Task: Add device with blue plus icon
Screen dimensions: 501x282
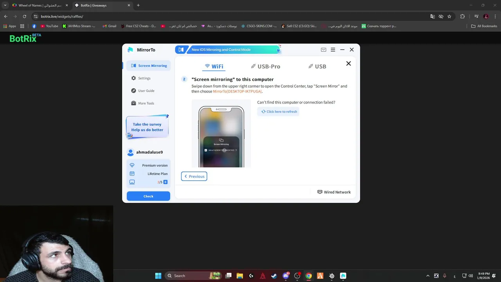Action: (165, 182)
